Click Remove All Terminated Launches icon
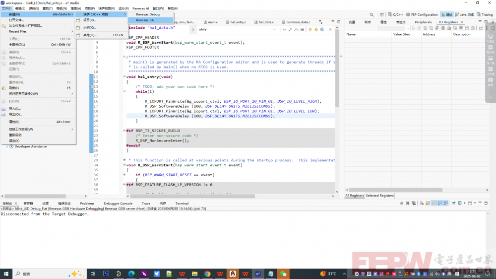 414,204
